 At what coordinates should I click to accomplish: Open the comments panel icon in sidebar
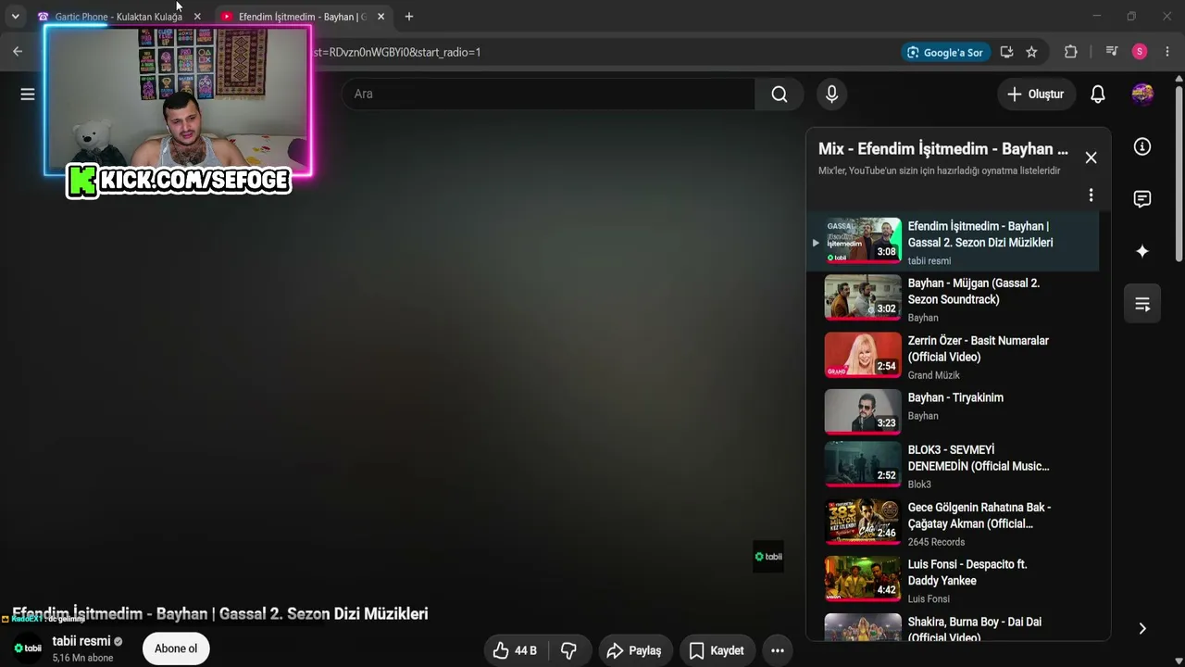pos(1142,199)
